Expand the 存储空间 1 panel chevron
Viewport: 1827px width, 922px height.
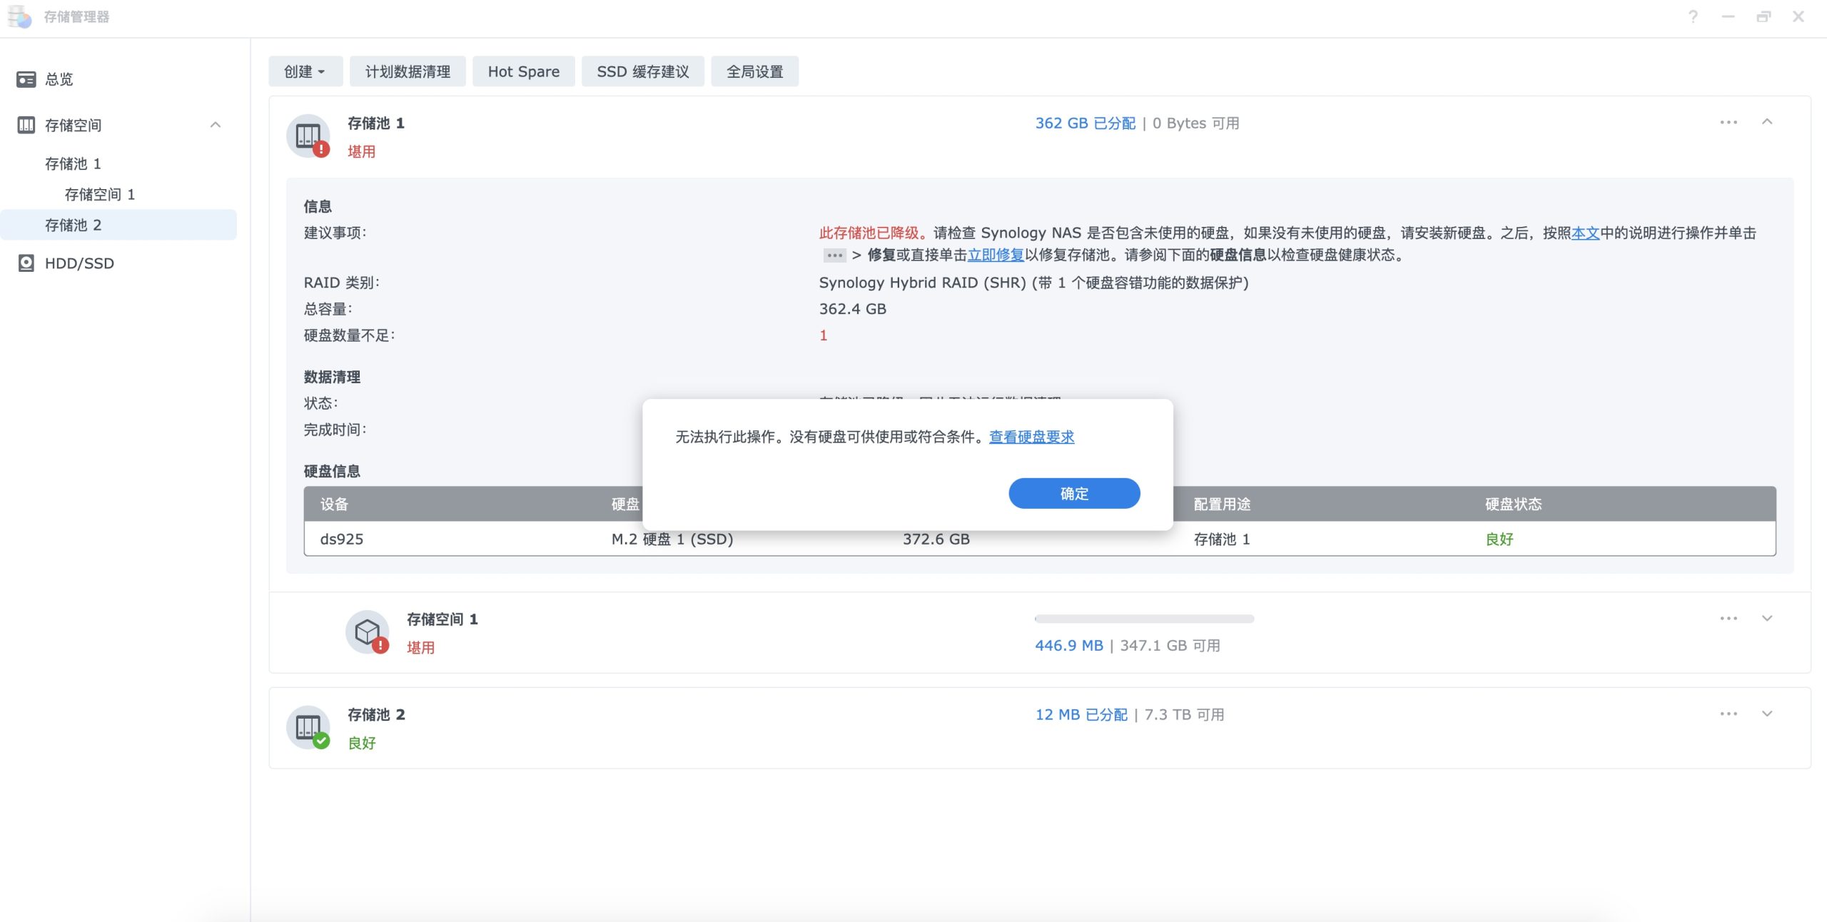coord(1767,618)
